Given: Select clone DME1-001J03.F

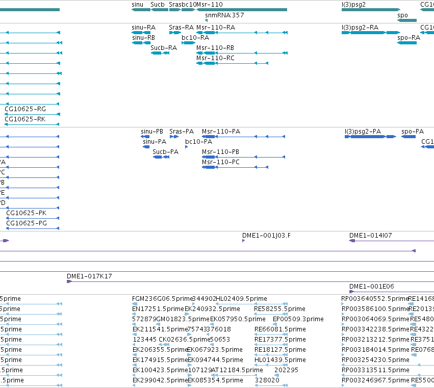Looking at the screenshot, I should pyautogui.click(x=244, y=241).
